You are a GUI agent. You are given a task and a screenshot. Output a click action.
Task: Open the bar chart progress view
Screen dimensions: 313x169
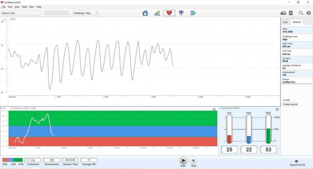pyautogui.click(x=157, y=13)
